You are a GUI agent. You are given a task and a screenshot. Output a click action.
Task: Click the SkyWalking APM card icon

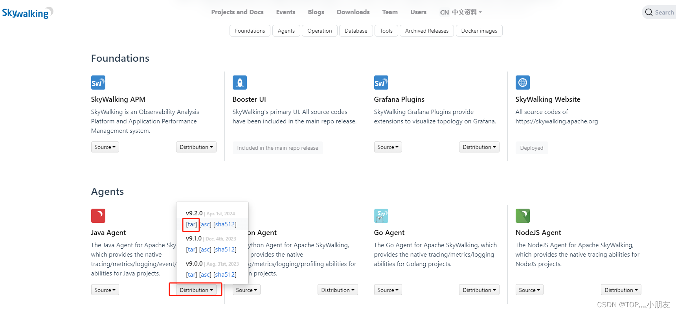(x=98, y=83)
